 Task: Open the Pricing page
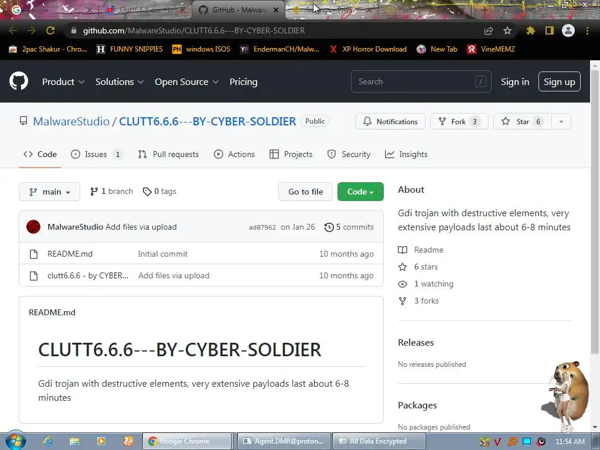click(243, 82)
